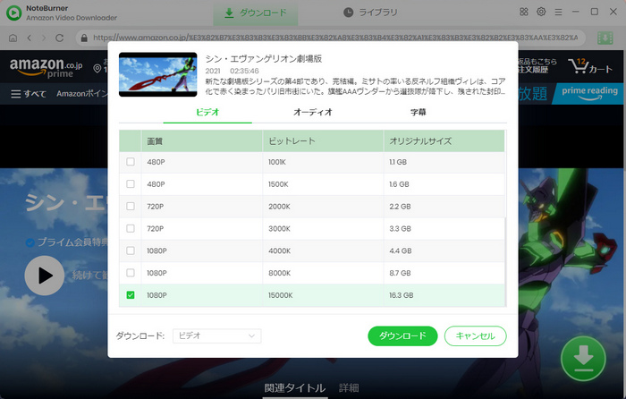The image size is (626, 399).
Task: Check the 720P 3000K row checkbox
Action: (131, 228)
